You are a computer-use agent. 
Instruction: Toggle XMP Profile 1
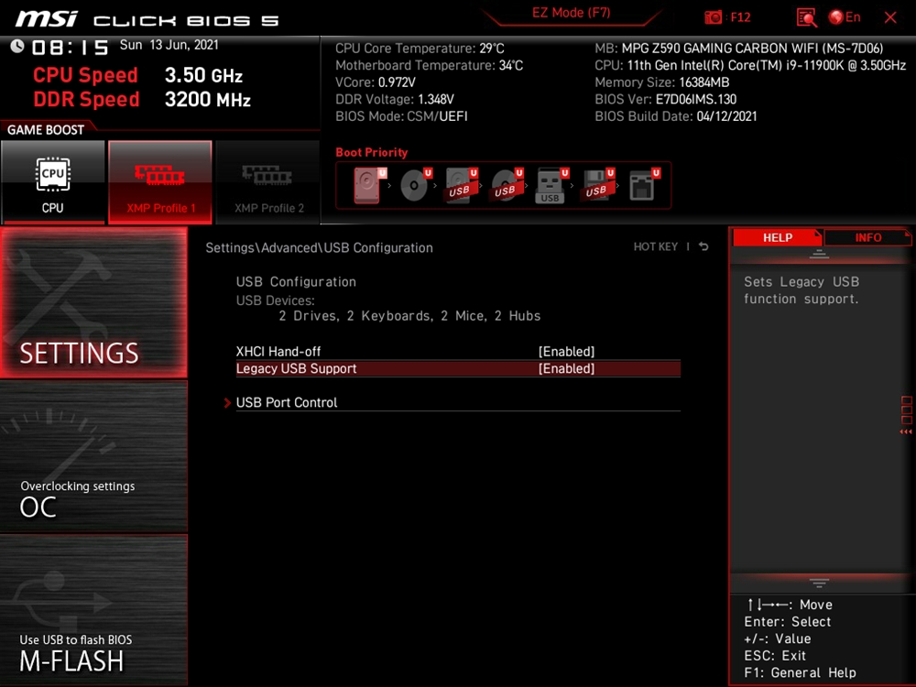point(160,181)
